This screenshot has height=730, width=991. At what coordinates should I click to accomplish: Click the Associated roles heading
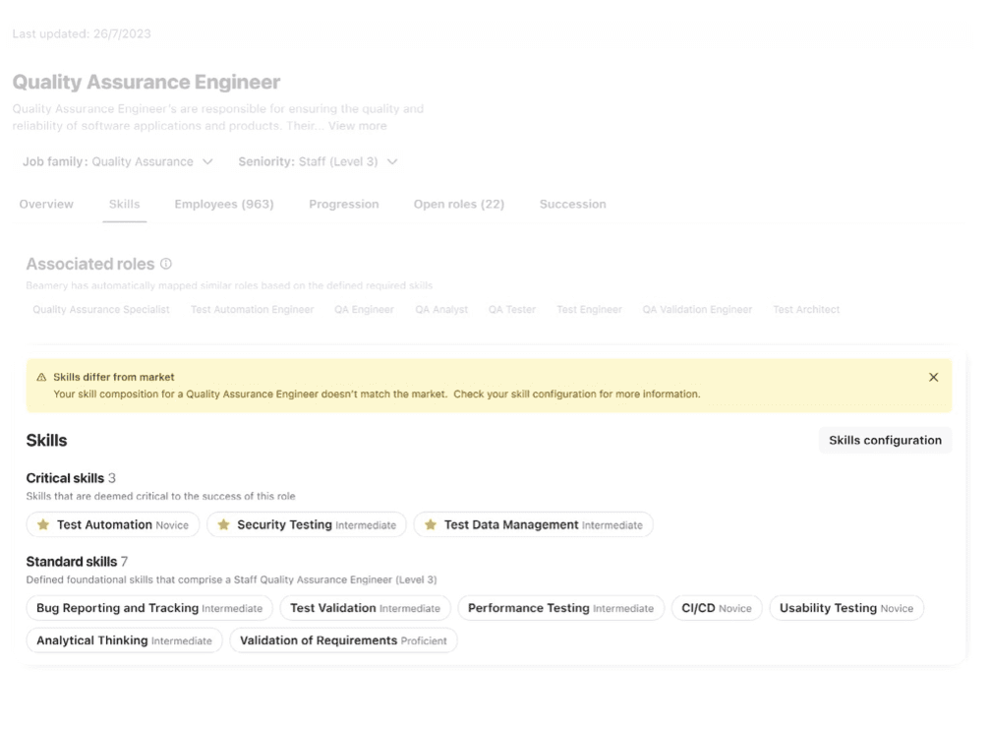[x=90, y=264]
